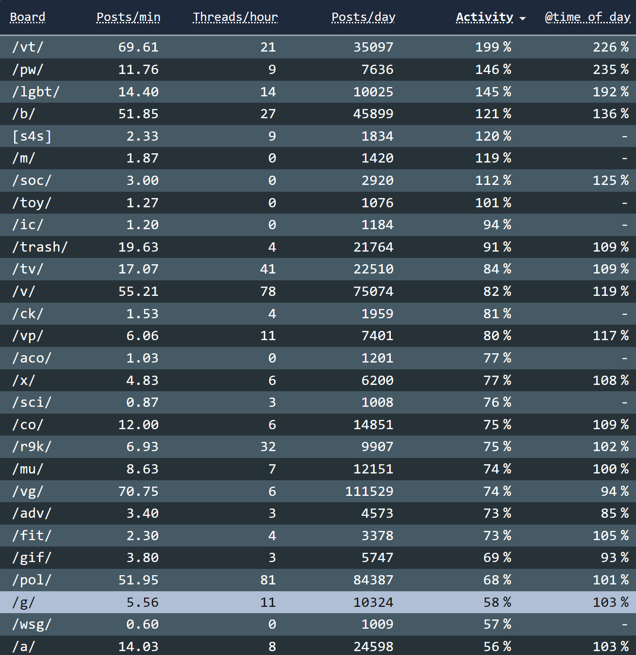Click the 81 threads/hour value for /pol/
Screen dimensions: 636x655
point(268,580)
